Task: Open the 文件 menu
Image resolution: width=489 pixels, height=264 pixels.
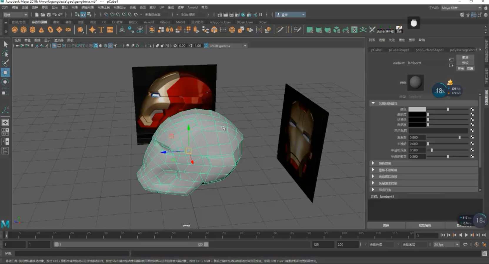Action: 5,7
